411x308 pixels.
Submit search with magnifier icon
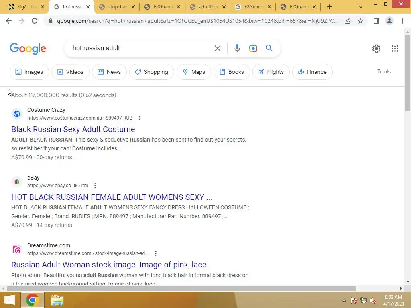coord(269,48)
